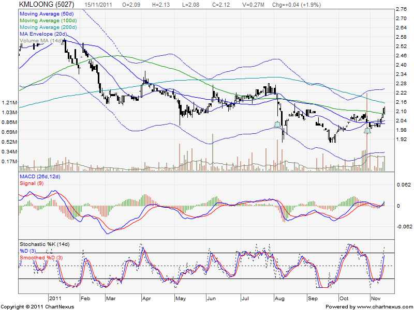
Task: Click the 1.21M volume axis label
Action: pyautogui.click(x=9, y=102)
